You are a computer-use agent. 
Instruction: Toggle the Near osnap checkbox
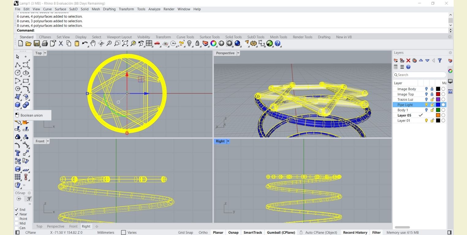[17, 214]
